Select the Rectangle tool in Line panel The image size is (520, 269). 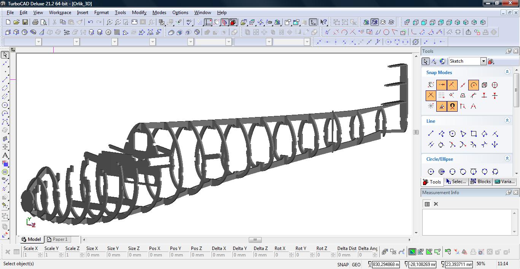[474, 134]
